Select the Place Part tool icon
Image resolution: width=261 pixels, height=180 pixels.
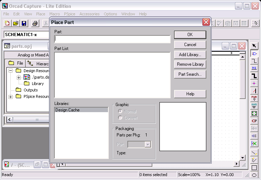[254, 54]
